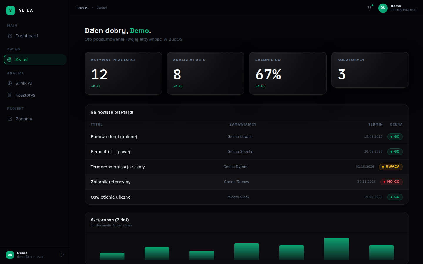The image size is (423, 264).
Task: Click the DU avatar in top bar
Action: tap(383, 8)
